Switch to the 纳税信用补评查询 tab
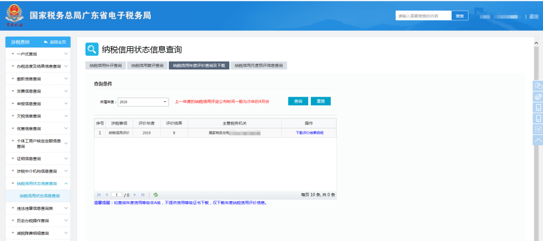Screen dimensions: 543x241 (106, 65)
